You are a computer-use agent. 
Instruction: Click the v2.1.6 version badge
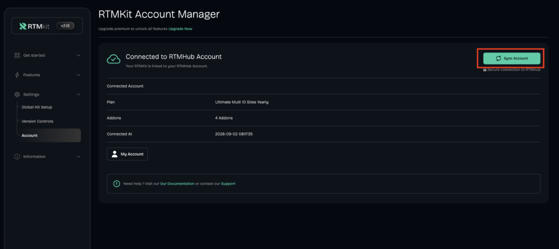click(x=66, y=26)
